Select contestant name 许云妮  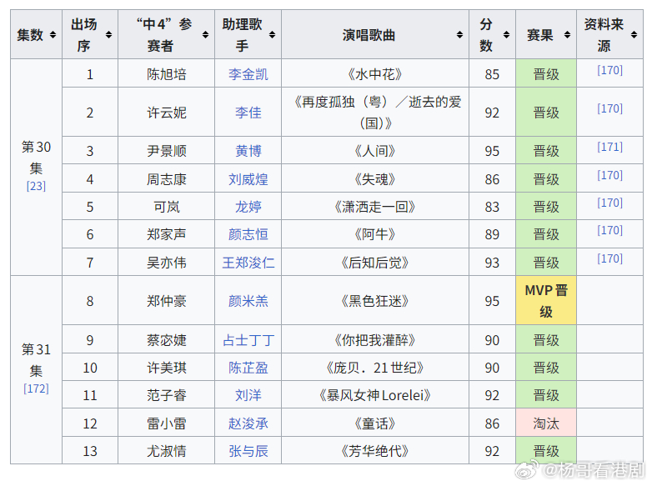tap(166, 113)
